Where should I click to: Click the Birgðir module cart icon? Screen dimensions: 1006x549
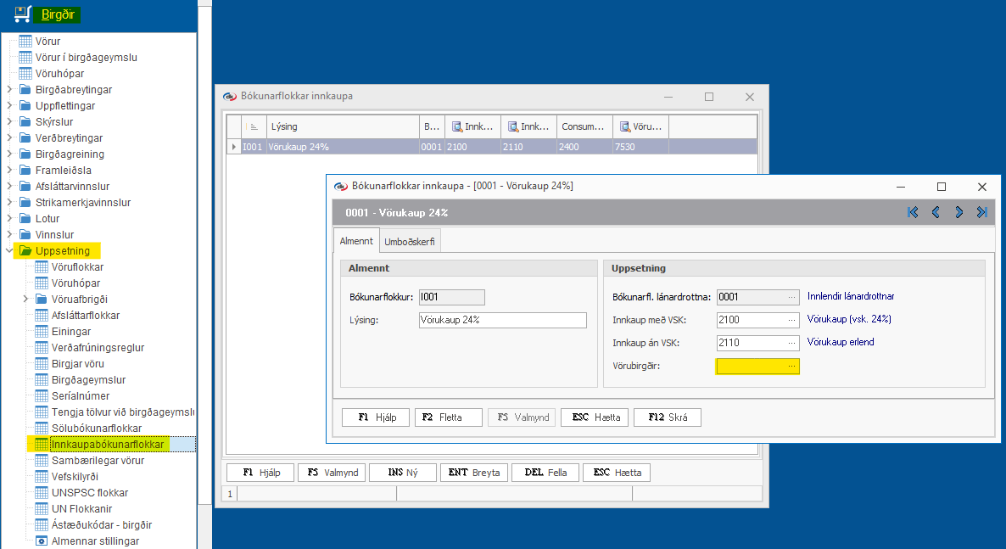[23, 14]
